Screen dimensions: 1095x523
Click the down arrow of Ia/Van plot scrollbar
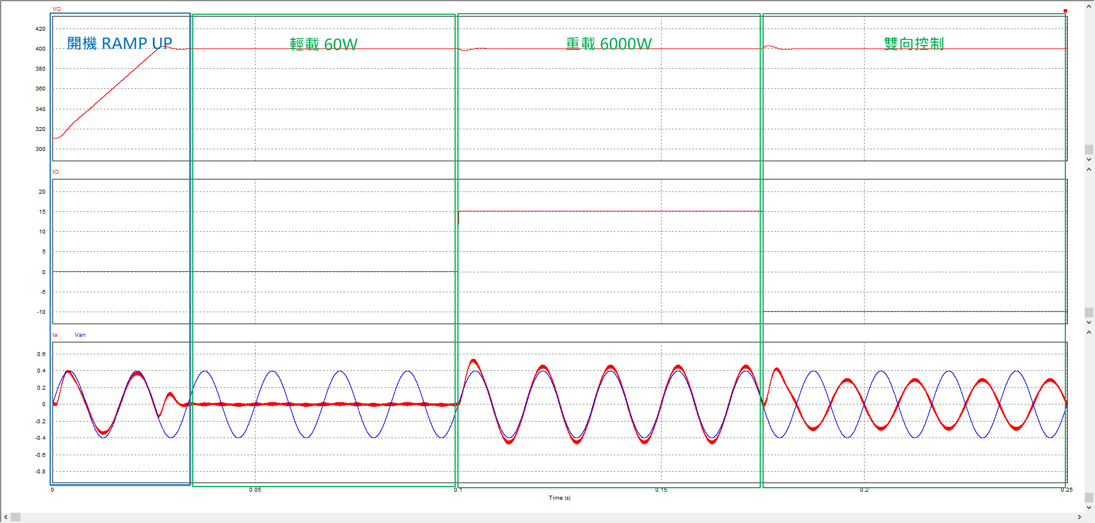point(1089,507)
